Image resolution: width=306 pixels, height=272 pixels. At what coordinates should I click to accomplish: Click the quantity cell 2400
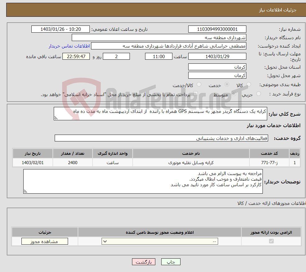pyautogui.click(x=73, y=163)
